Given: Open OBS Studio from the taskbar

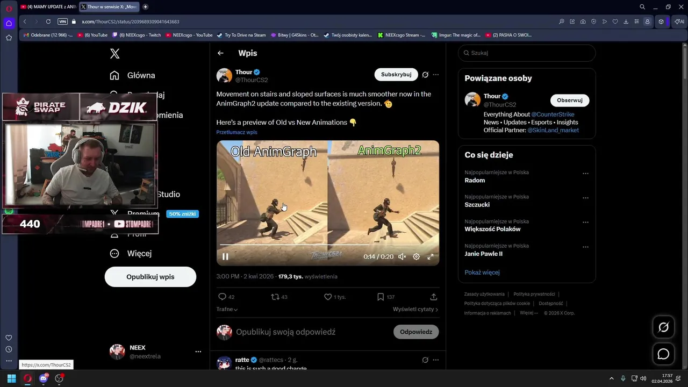Looking at the screenshot, I should pyautogui.click(x=59, y=378).
